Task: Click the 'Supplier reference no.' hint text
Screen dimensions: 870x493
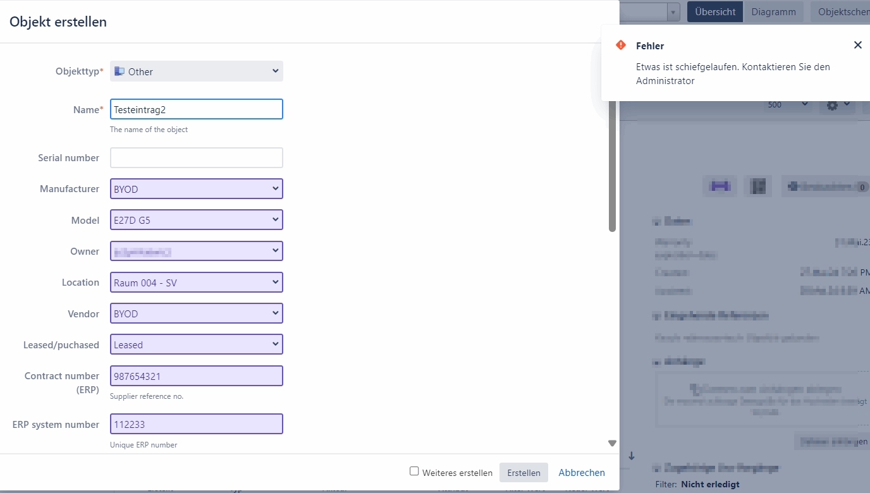Action: 147,396
